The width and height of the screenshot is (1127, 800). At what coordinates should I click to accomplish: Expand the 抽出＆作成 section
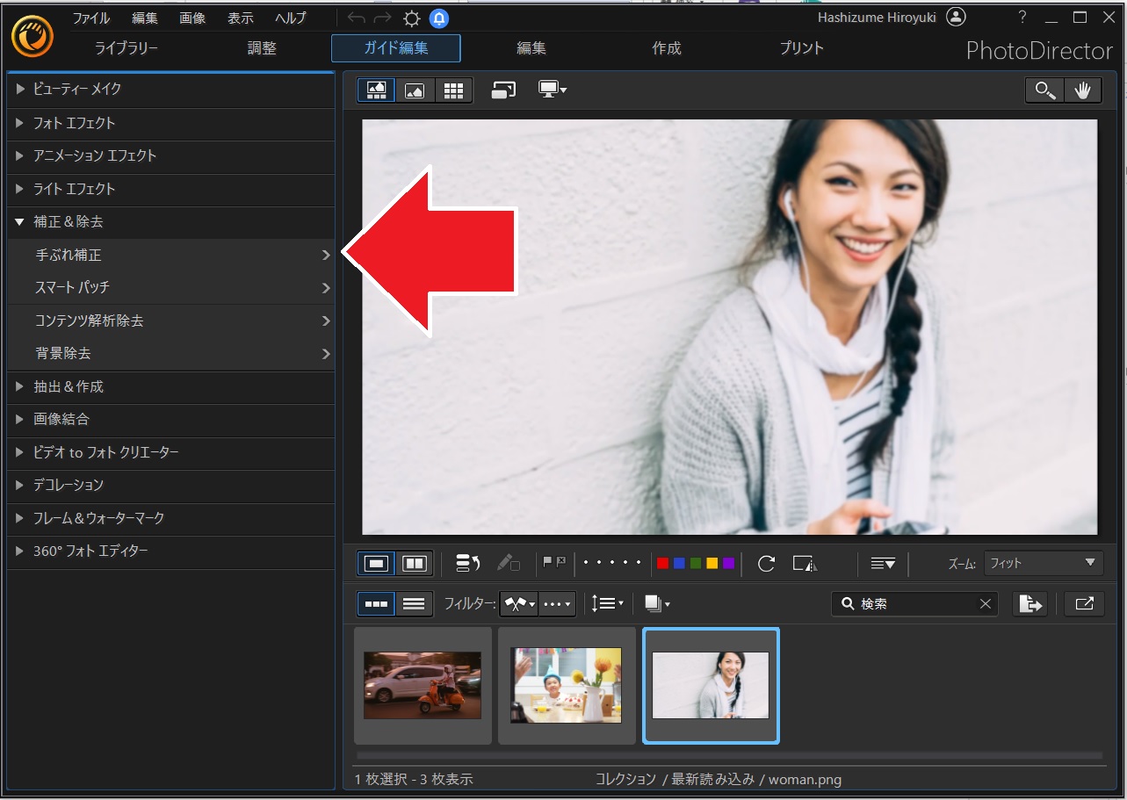(170, 386)
